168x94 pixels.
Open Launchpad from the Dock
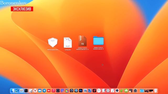(22, 91)
